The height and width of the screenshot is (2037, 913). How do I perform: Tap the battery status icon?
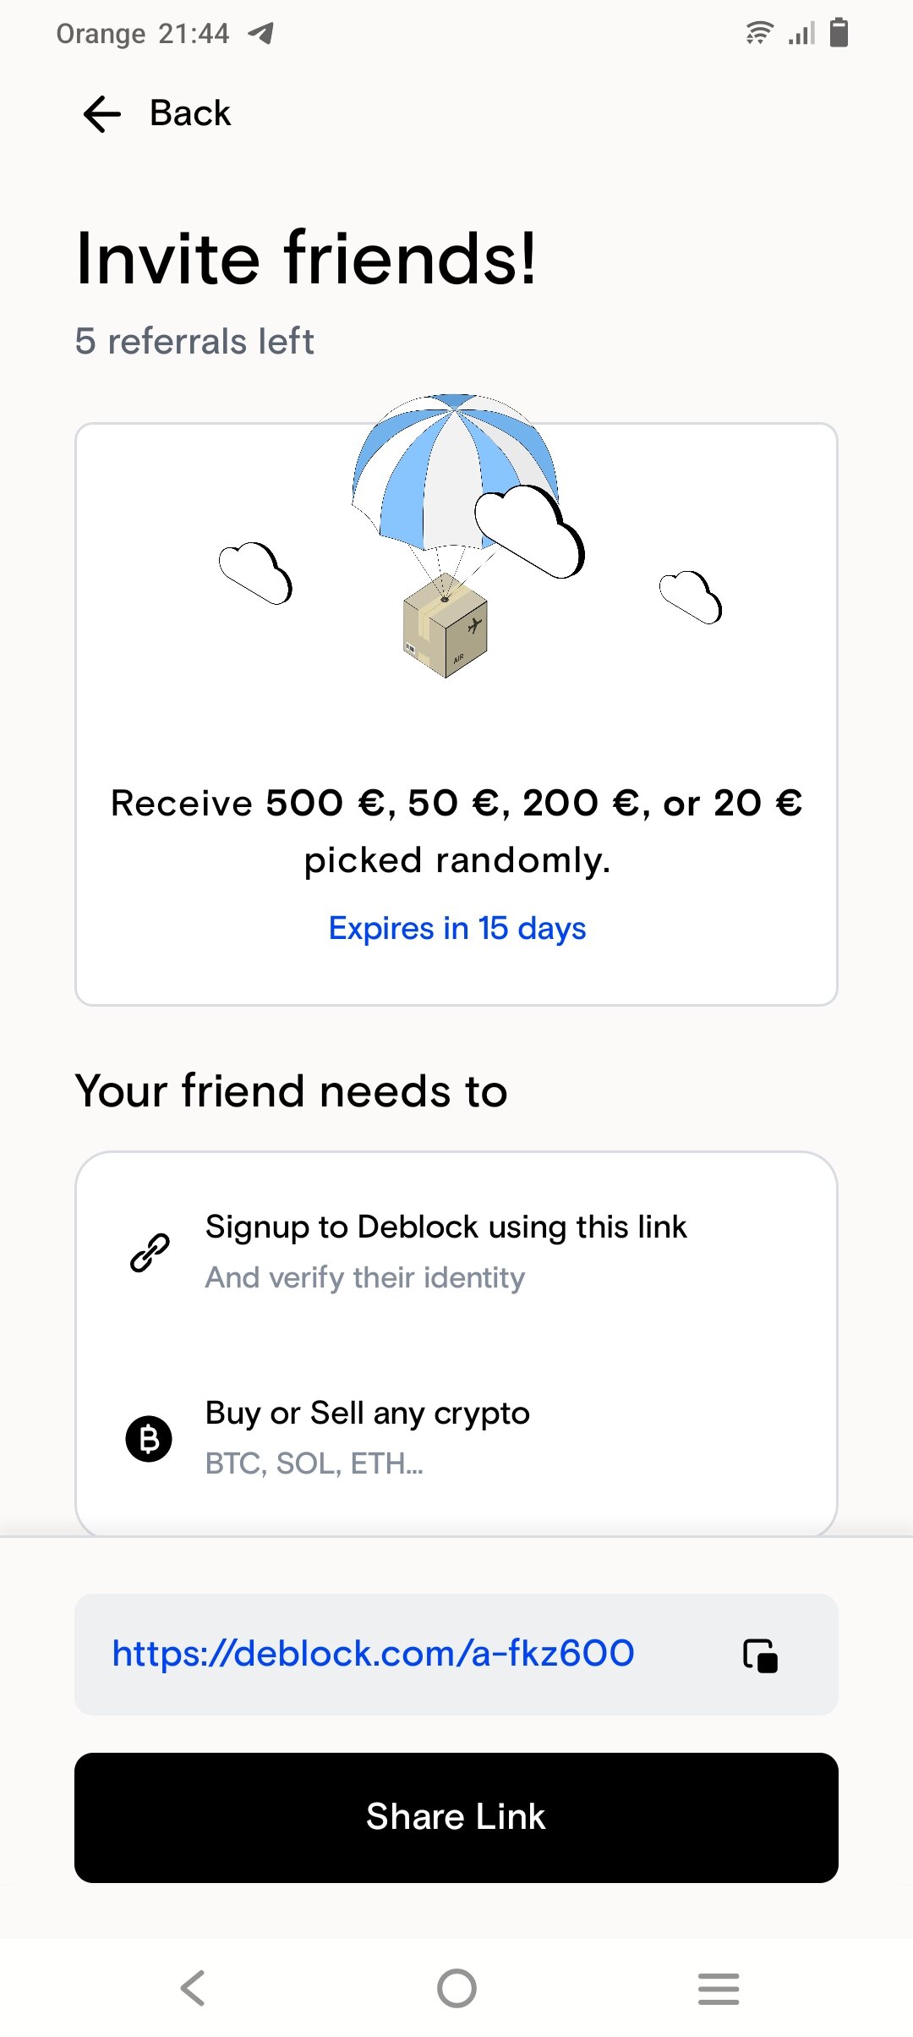click(x=839, y=32)
